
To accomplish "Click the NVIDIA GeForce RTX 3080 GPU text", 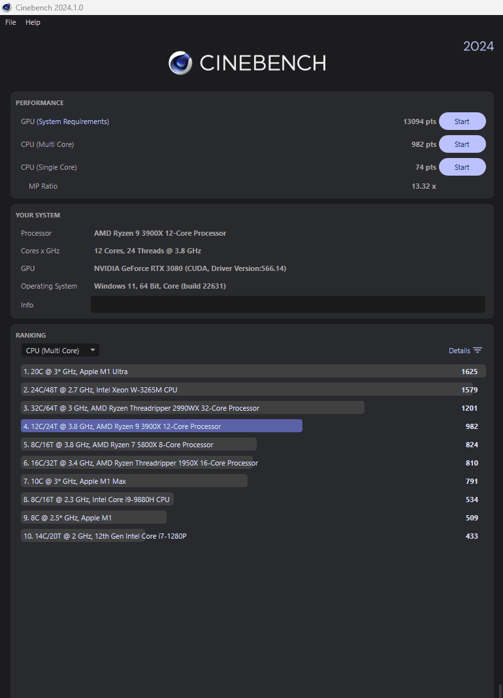I will (x=190, y=268).
